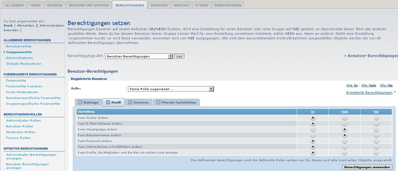Click the Alle Ja link

tap(352, 85)
